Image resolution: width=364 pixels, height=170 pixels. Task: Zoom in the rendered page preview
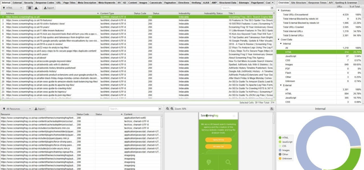point(172,109)
